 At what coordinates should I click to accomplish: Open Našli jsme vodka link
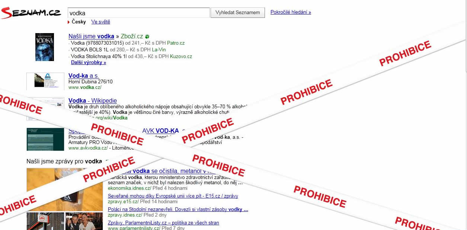click(91, 36)
